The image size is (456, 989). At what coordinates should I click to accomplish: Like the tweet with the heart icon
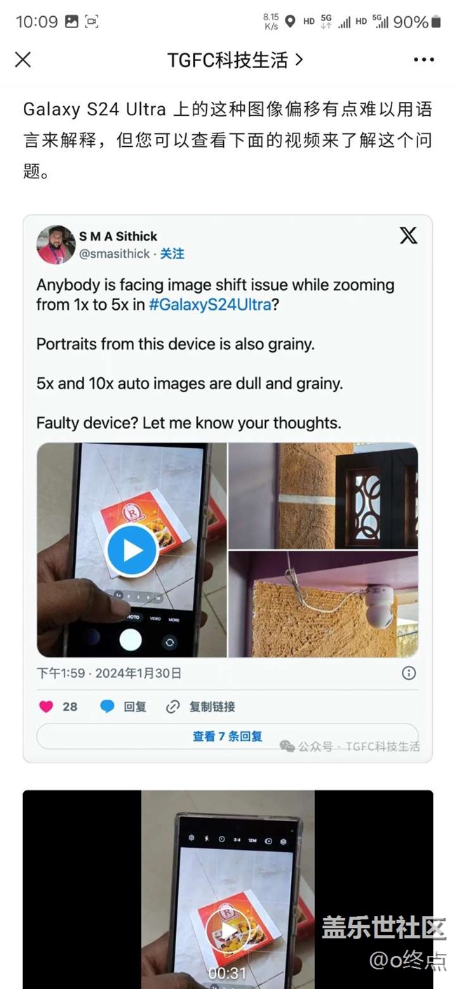46,707
